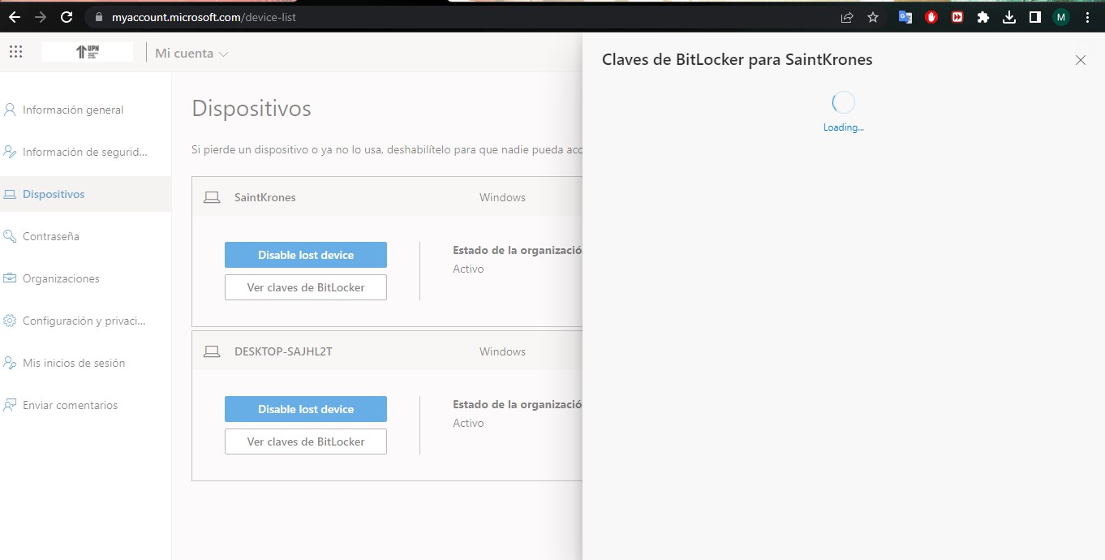Disable lost device for DESKTOP-SAJHL2T
This screenshot has height=560, width=1105.
pos(306,409)
